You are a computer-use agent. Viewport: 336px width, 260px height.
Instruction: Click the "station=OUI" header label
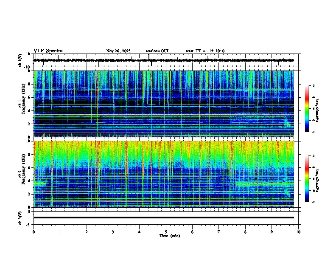157,51
